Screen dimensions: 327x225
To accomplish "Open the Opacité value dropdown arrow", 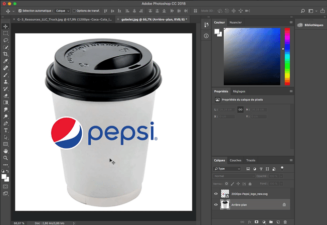I will (281, 176).
